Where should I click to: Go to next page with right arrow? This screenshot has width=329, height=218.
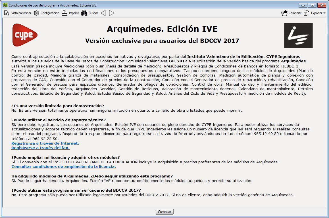click(x=112, y=13)
